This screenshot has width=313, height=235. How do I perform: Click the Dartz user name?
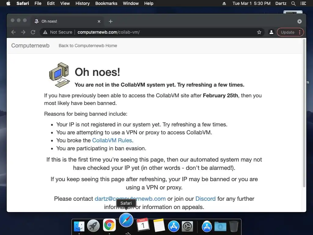[281, 3]
